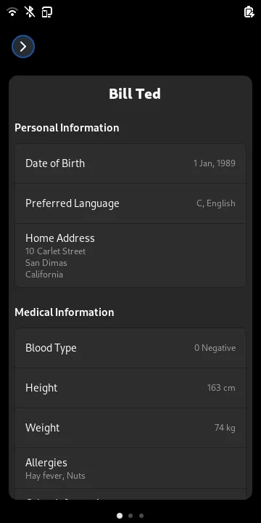Screen dimensions: 261x523
Task: Click the Bill Ted name heading
Action: [x=135, y=94]
